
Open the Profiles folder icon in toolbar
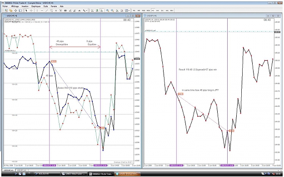pyautogui.click(x=11, y=11)
